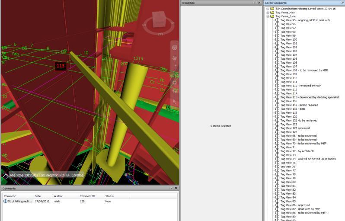
Task: Click the Comments panel title bar
Action: coord(90,188)
